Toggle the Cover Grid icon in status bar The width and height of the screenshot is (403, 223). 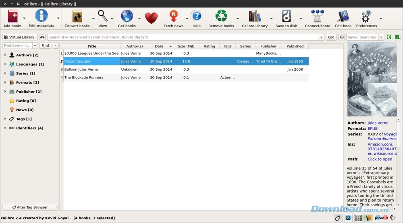click(x=359, y=218)
